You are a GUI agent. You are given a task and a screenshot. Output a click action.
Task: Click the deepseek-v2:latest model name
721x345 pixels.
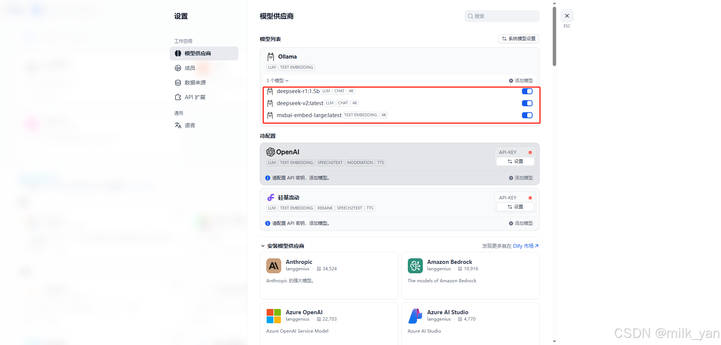[300, 103]
